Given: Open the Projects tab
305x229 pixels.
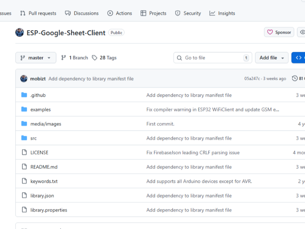Looking at the screenshot, I should pos(153,13).
